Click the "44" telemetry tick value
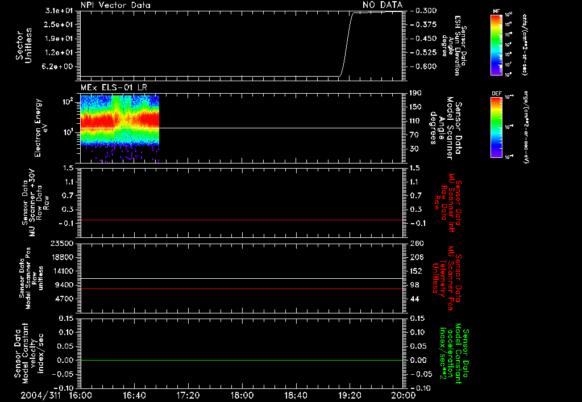582x402 pixels. [x=414, y=299]
